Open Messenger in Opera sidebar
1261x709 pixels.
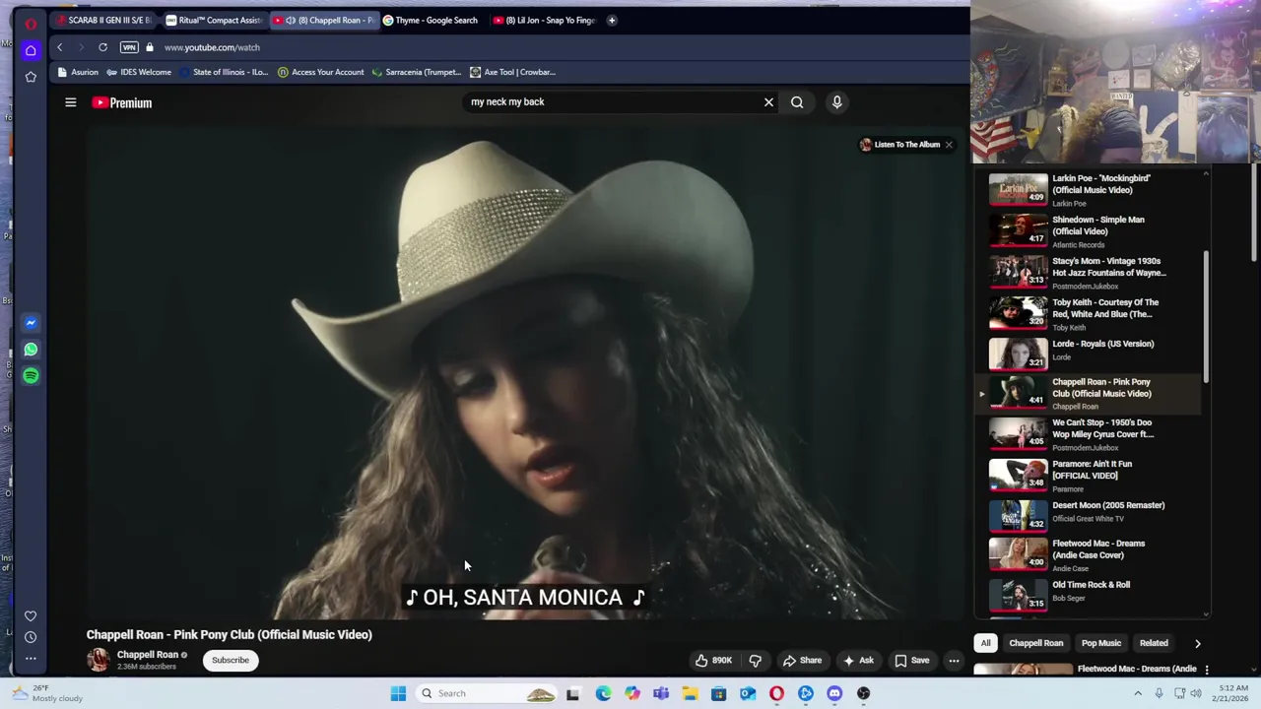pyautogui.click(x=31, y=323)
